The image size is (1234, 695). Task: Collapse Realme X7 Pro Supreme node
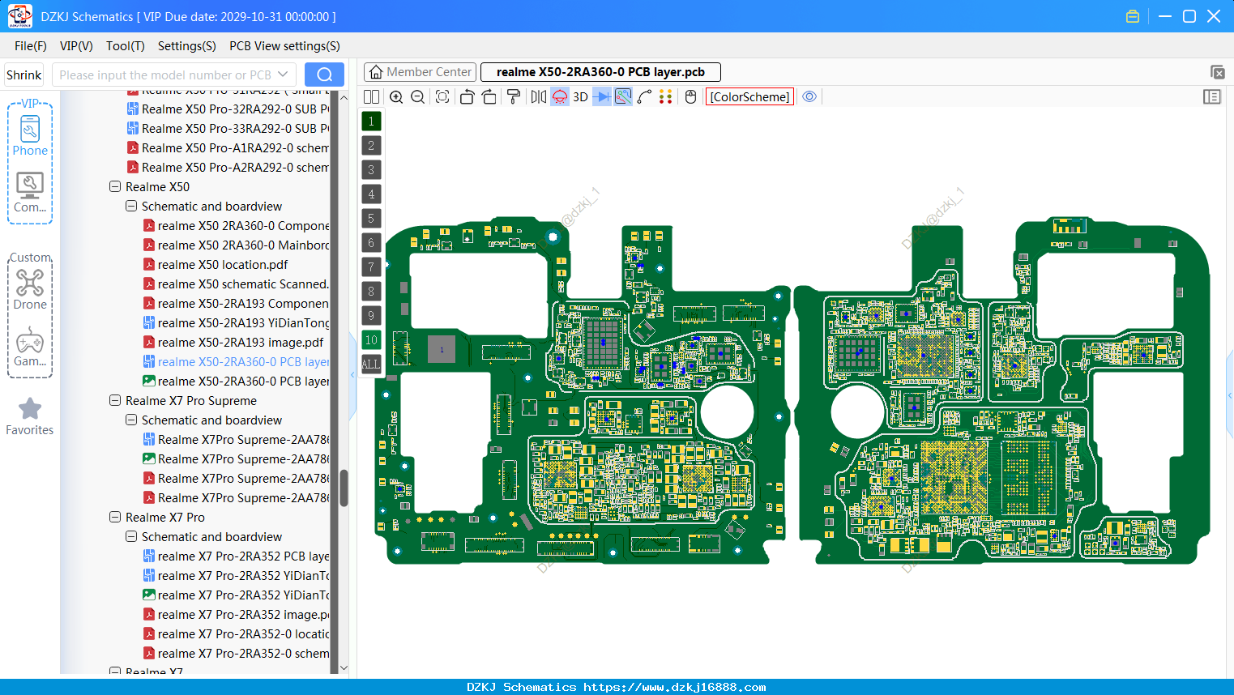point(115,400)
